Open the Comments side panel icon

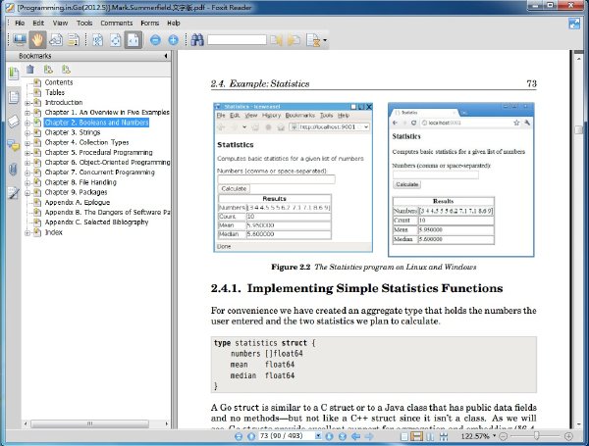pyautogui.click(x=14, y=145)
